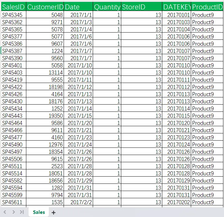This screenshot has width=224, height=217.
Task: Jump to the last sheet using the arrow
Action: [x=22, y=212]
